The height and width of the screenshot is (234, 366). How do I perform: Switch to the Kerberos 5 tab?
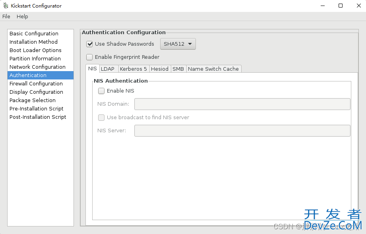pos(134,69)
